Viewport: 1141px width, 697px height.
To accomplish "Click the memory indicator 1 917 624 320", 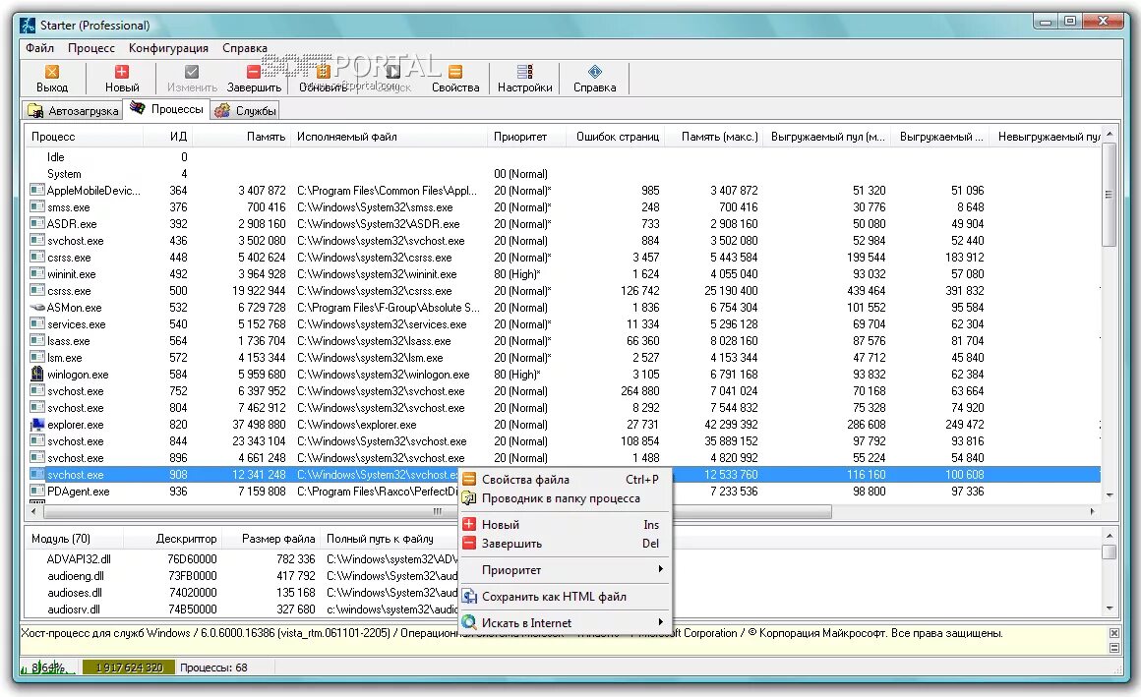I will (x=129, y=668).
